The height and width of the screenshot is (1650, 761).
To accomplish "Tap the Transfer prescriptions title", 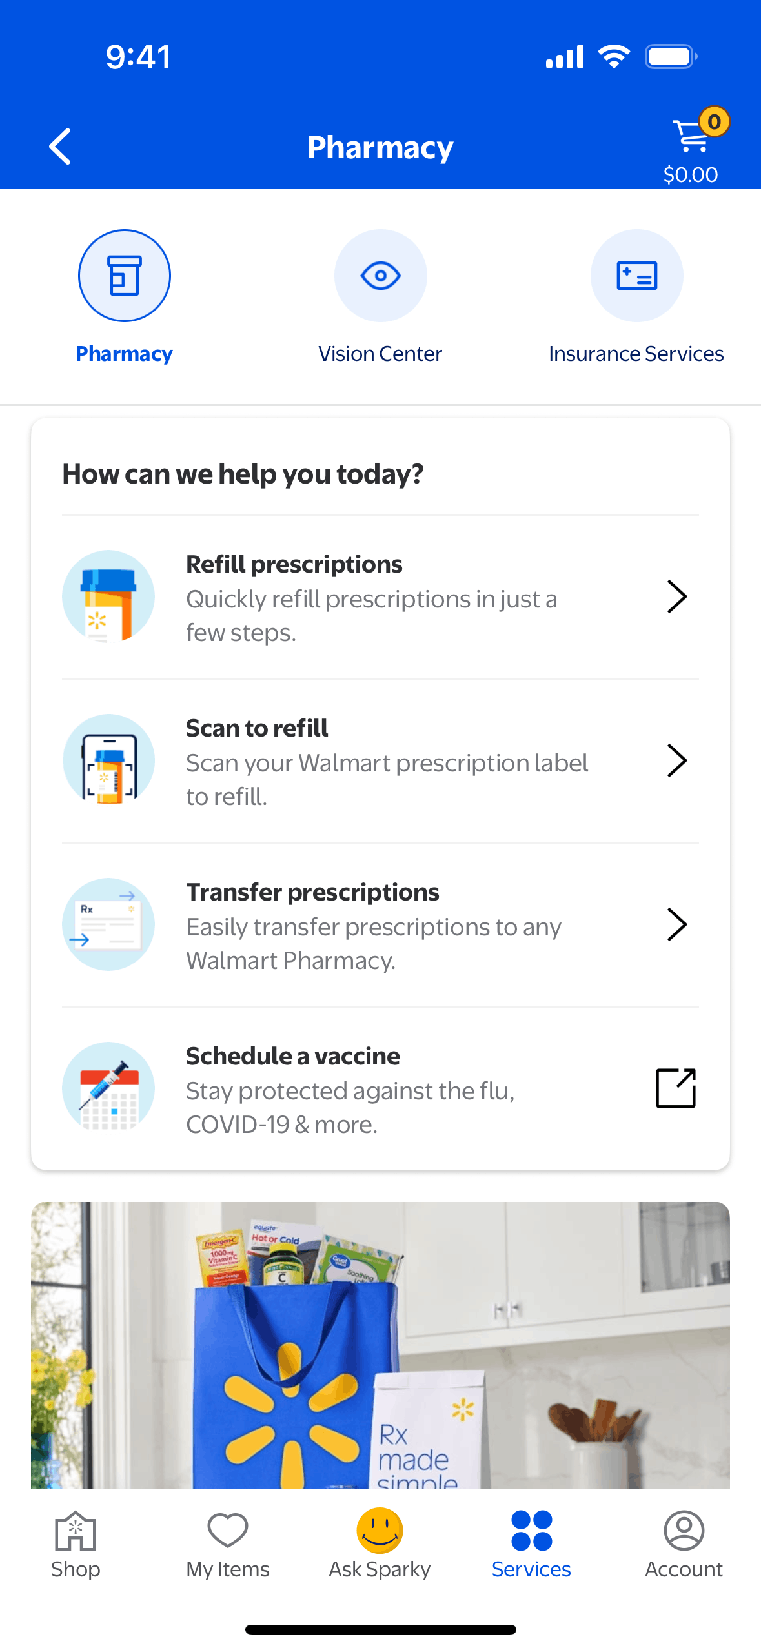I will [x=312, y=892].
